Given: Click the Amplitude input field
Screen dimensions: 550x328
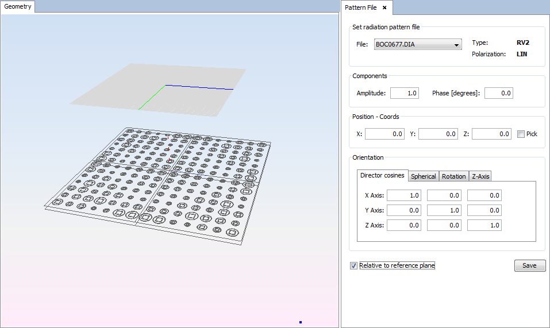Looking at the screenshot, I should click(404, 93).
